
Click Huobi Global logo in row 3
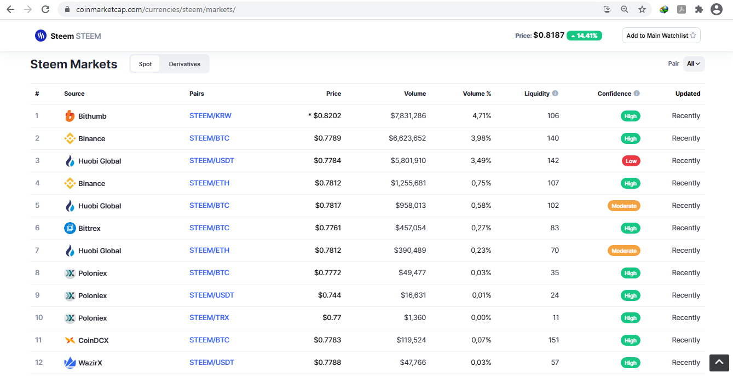click(70, 161)
